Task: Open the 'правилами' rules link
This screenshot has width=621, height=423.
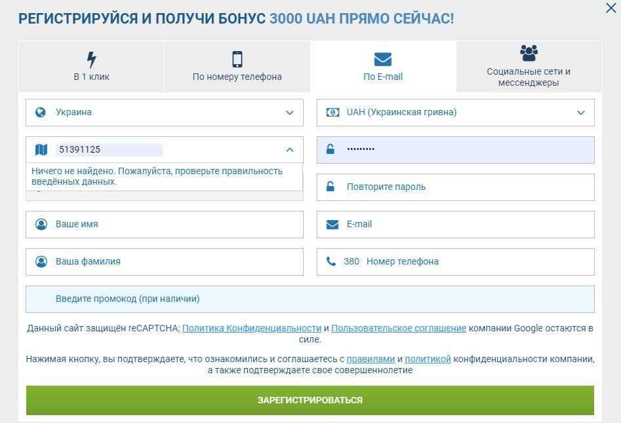Action: [x=371, y=359]
